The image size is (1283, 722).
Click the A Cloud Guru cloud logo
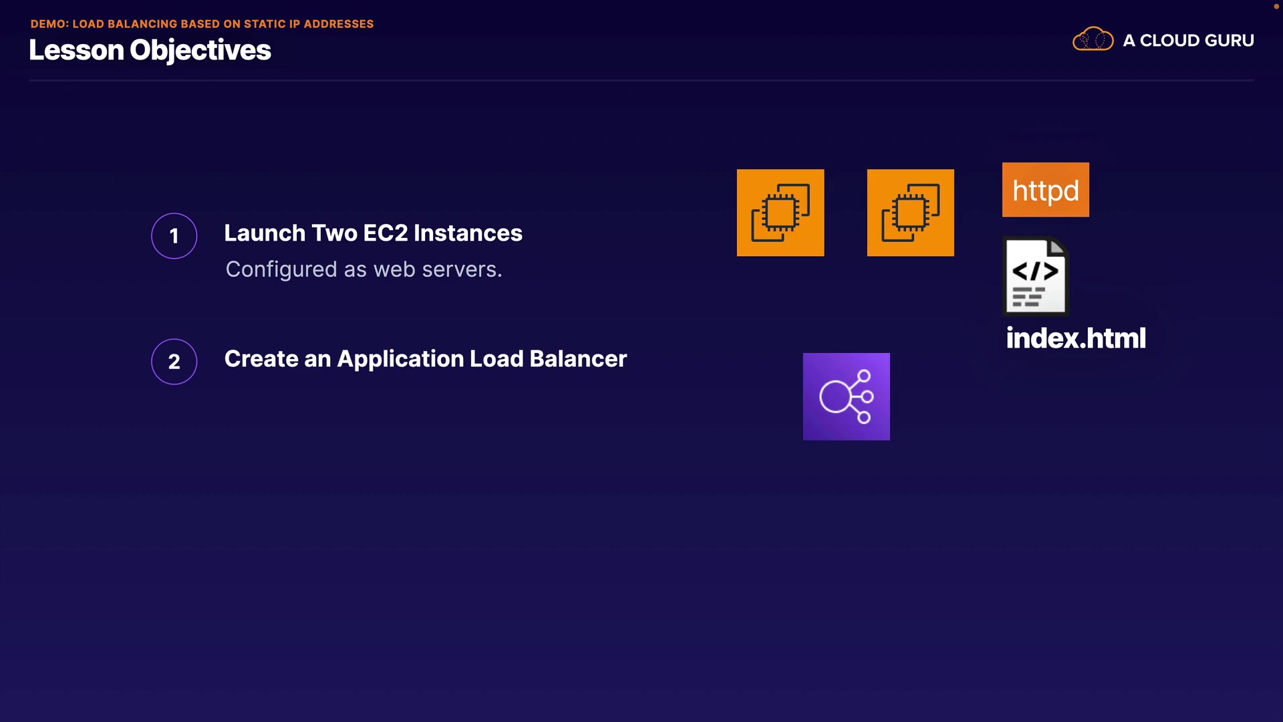pos(1093,39)
